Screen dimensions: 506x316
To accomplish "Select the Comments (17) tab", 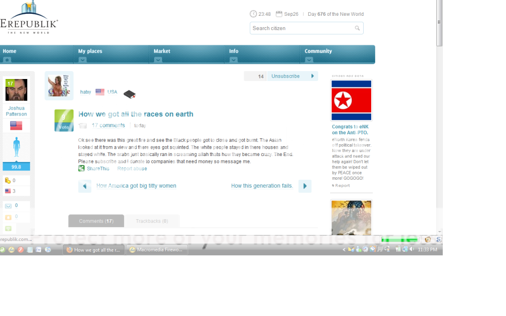I will [x=96, y=221].
